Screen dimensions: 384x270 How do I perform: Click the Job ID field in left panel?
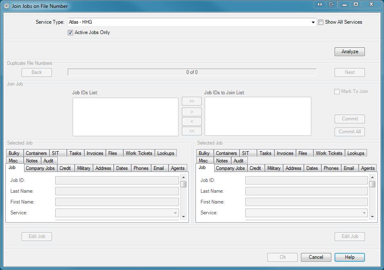[x=117, y=180]
